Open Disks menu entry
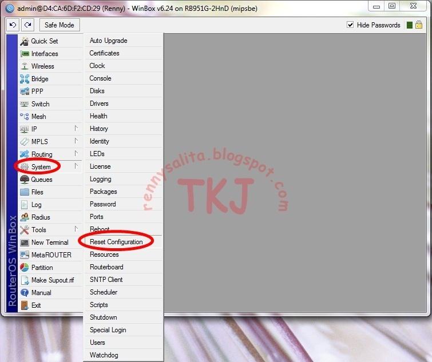This screenshot has height=362, width=432. pos(124,91)
